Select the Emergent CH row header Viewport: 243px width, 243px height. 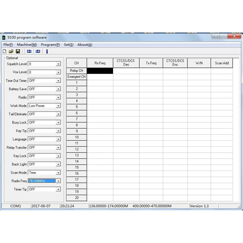(x=76, y=77)
